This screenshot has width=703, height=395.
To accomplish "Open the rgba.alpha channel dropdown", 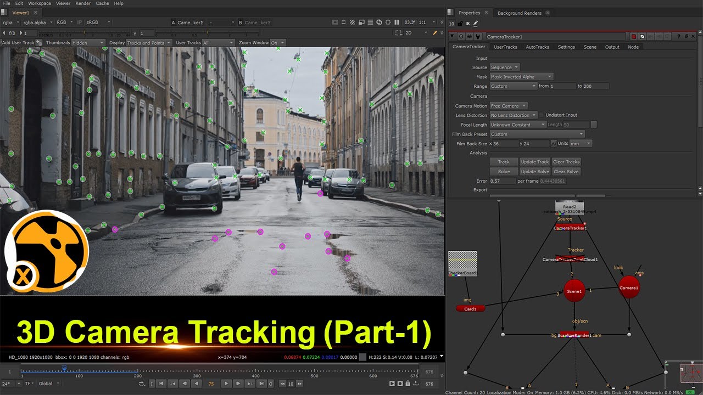I will [37, 22].
